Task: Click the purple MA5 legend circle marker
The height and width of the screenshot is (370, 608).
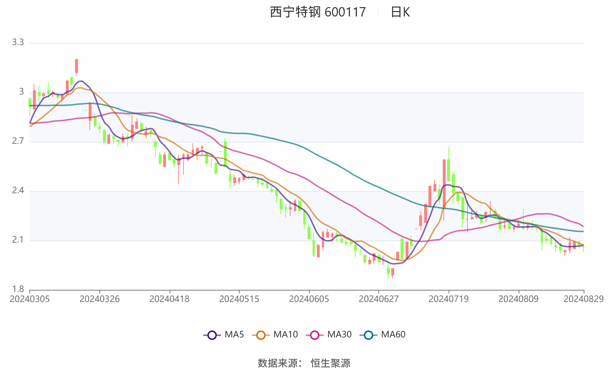Action: (x=212, y=335)
